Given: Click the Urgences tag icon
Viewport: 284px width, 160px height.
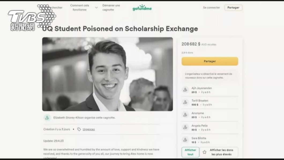Looking at the screenshot, I should [x=79, y=129].
